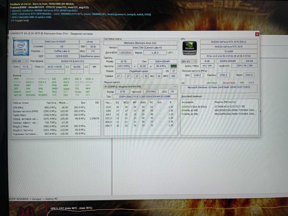Screen dimensions: 288x216
Task: Open the GPU #1 selector dropdown
Action: point(189,61)
